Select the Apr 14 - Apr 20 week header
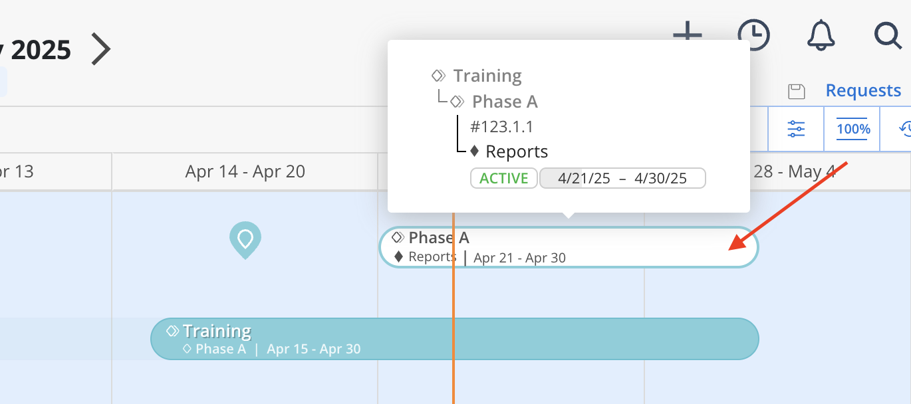911x404 pixels. click(245, 171)
